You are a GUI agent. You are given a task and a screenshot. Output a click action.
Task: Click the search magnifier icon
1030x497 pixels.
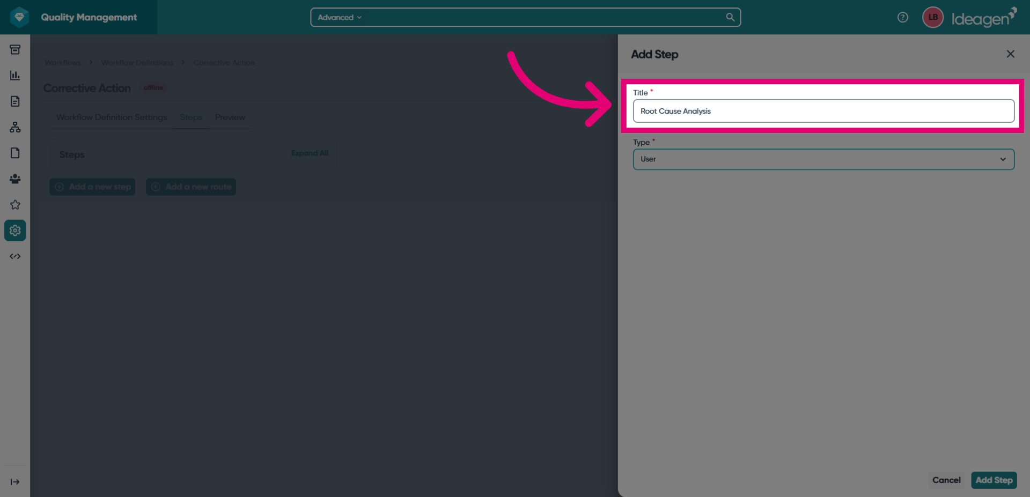point(730,17)
